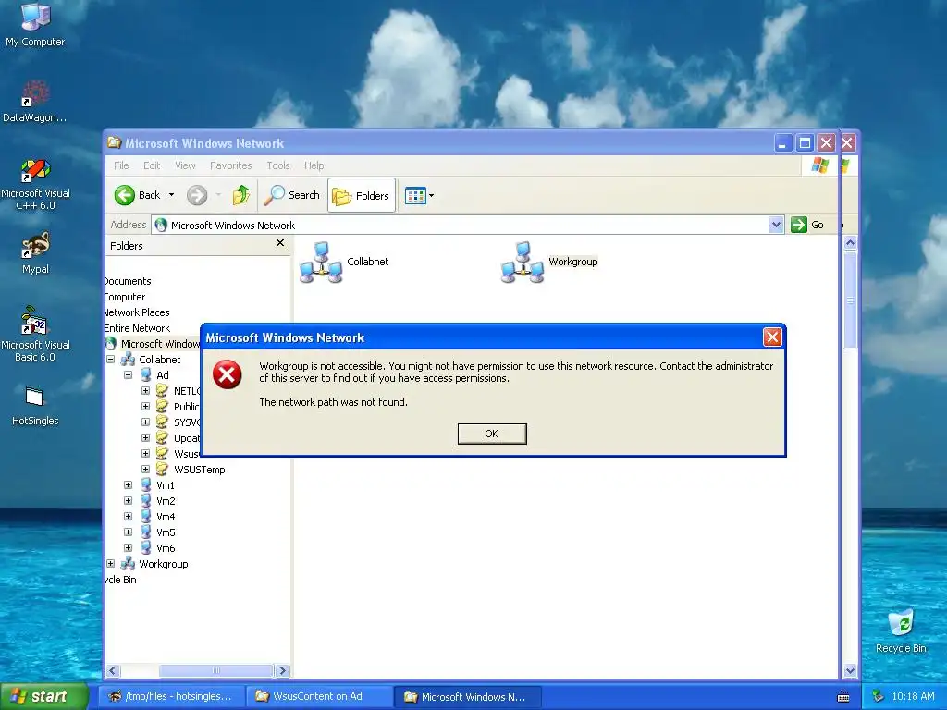
Task: Switch to WsusContent on Ad taskbar window
Action: 320,696
